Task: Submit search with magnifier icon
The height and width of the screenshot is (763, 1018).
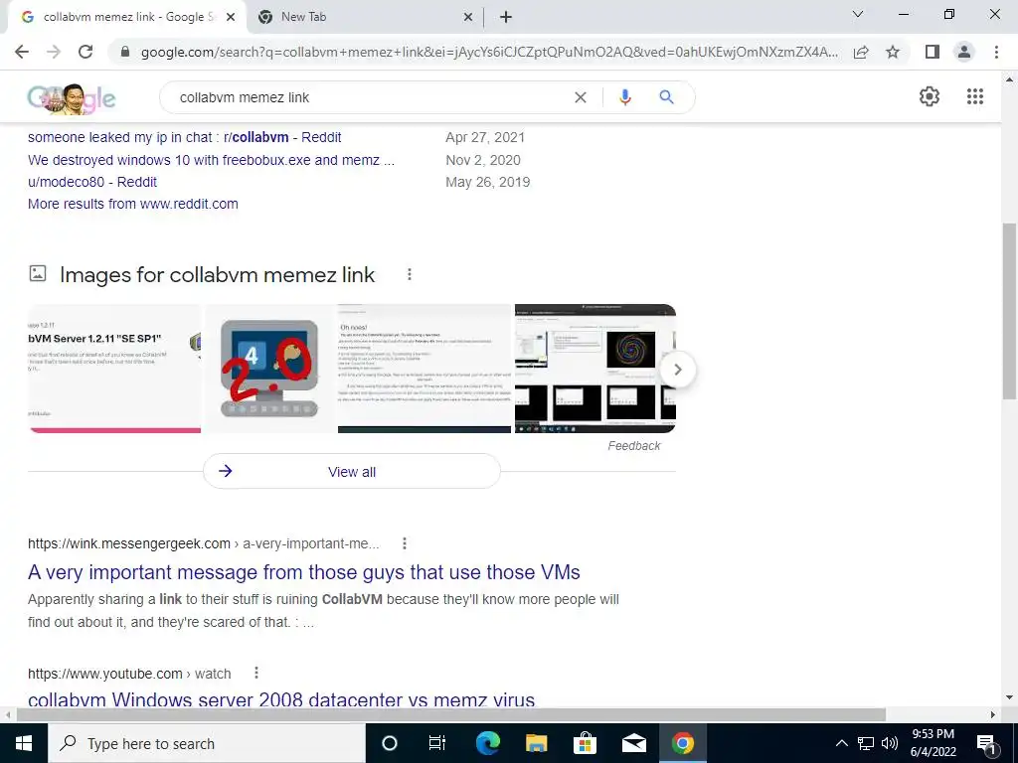Action: (666, 97)
